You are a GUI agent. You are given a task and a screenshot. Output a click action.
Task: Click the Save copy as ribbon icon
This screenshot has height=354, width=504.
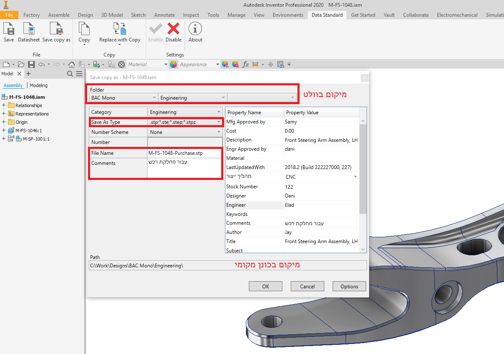(56, 28)
